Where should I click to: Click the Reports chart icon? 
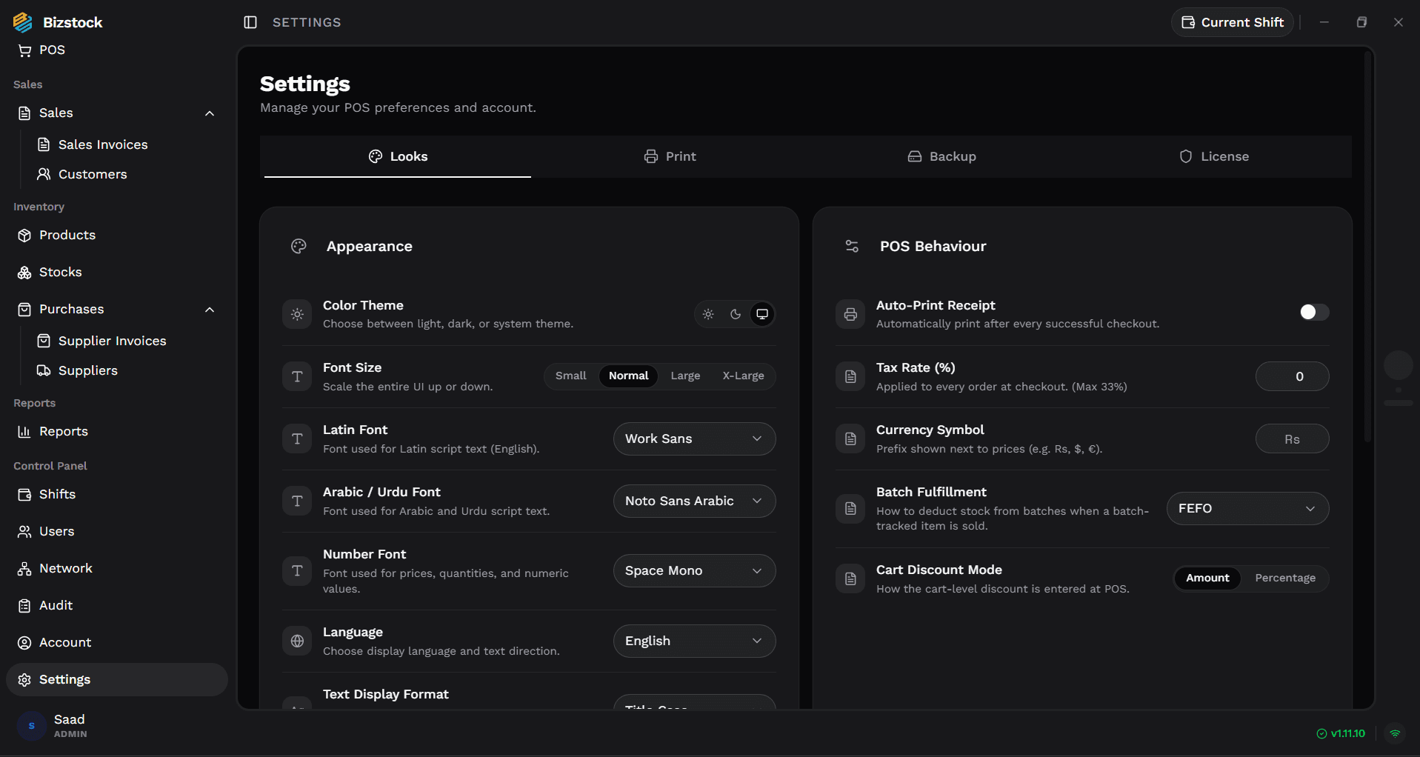[24, 431]
